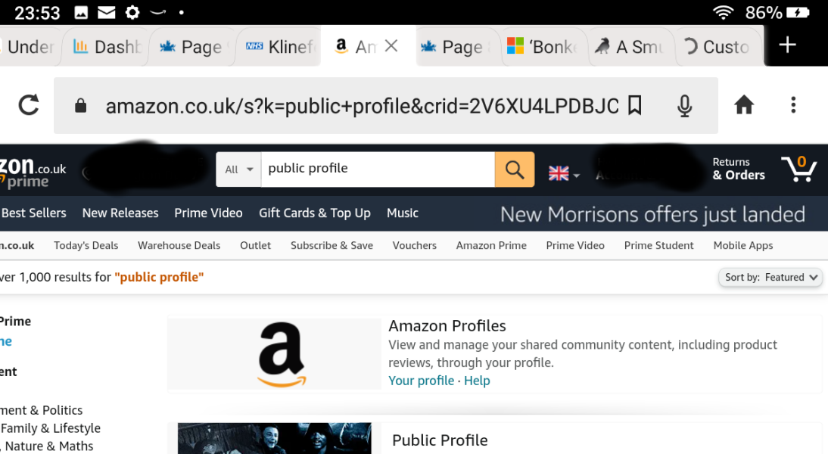Expand the All departments search dropdown
Image resolution: width=828 pixels, height=454 pixels.
(239, 169)
